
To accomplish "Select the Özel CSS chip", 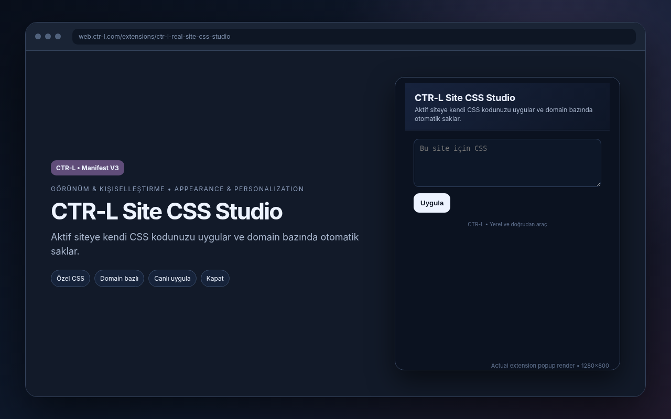I will 70,279.
